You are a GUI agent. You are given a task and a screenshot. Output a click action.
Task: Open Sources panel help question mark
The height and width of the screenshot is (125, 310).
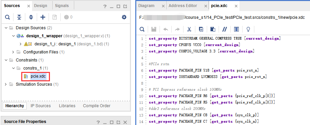(105, 7)
